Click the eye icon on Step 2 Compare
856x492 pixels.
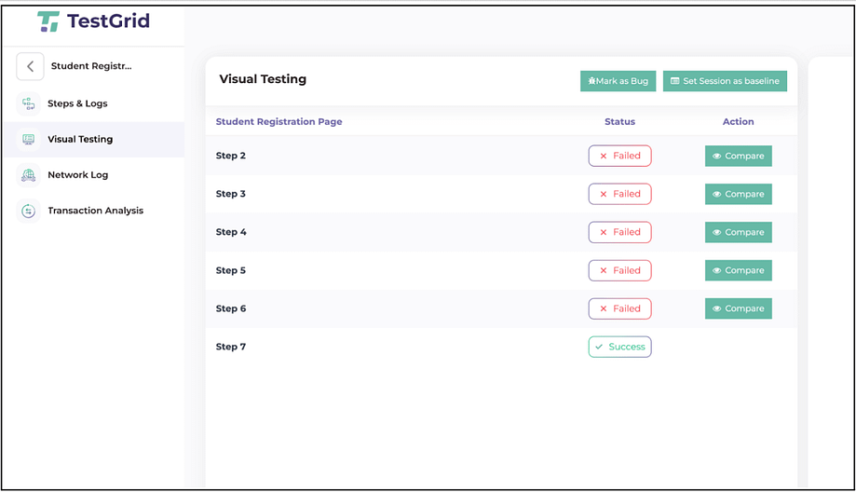pyautogui.click(x=717, y=157)
